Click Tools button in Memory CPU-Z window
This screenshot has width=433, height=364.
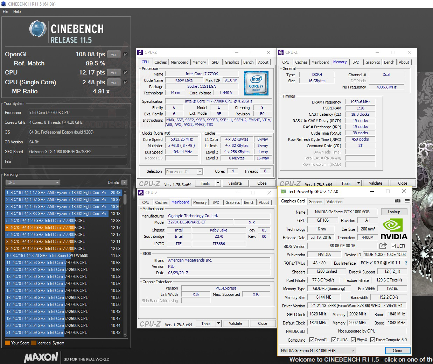pyautogui.click(x=346, y=183)
